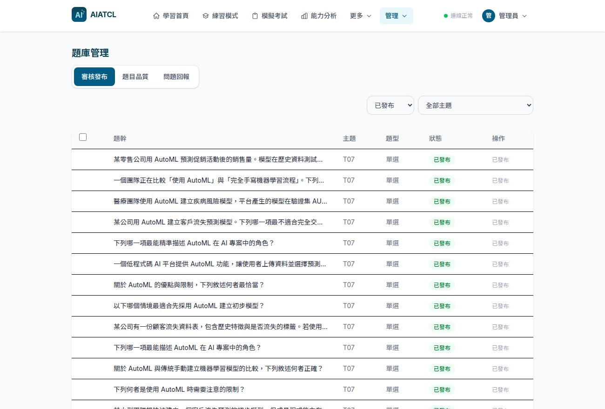Click 已發布 action for 以下哪個情境最適合 row
Viewport: 605px width, 409px height.
pyautogui.click(x=500, y=306)
